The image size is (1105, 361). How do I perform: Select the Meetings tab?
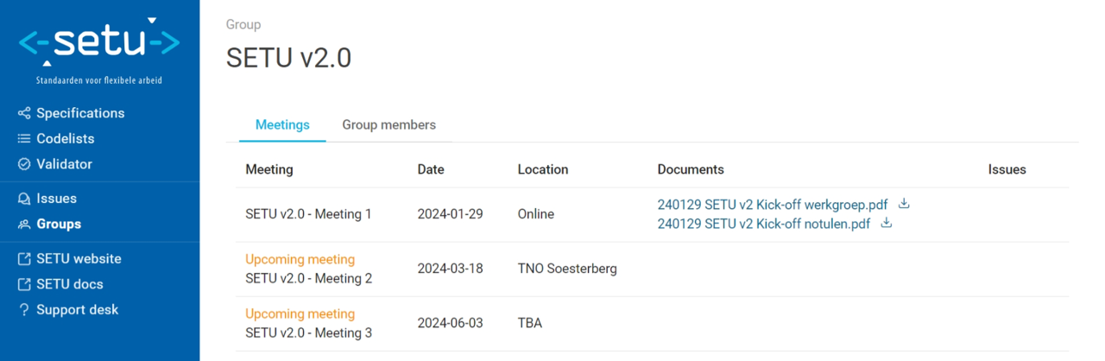(282, 124)
